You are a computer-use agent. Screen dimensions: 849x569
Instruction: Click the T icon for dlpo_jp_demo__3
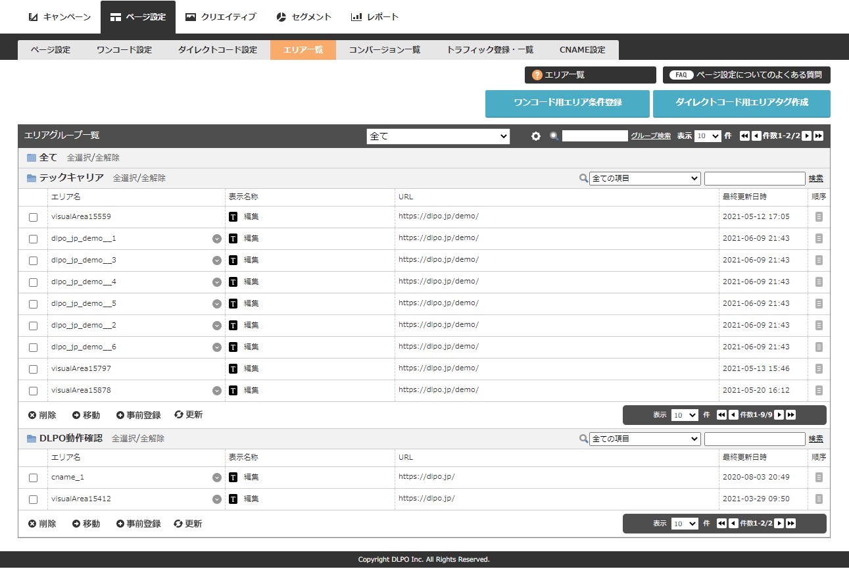click(x=233, y=260)
